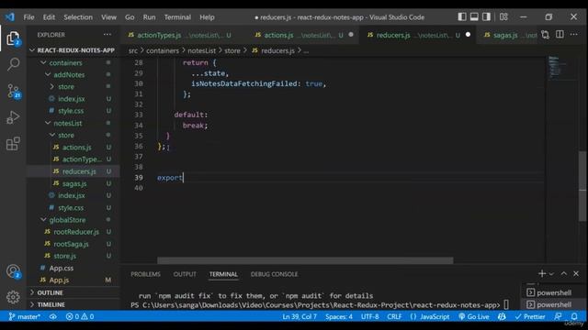The image size is (588, 330).
Task: Click the errors and warnings status indicator
Action: click(80, 316)
